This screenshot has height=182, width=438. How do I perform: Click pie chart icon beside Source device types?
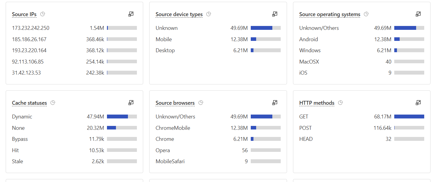[209, 14]
